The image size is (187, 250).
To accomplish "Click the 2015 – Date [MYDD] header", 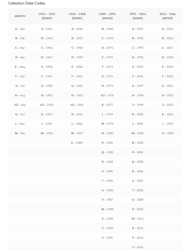I will point(168,16).
